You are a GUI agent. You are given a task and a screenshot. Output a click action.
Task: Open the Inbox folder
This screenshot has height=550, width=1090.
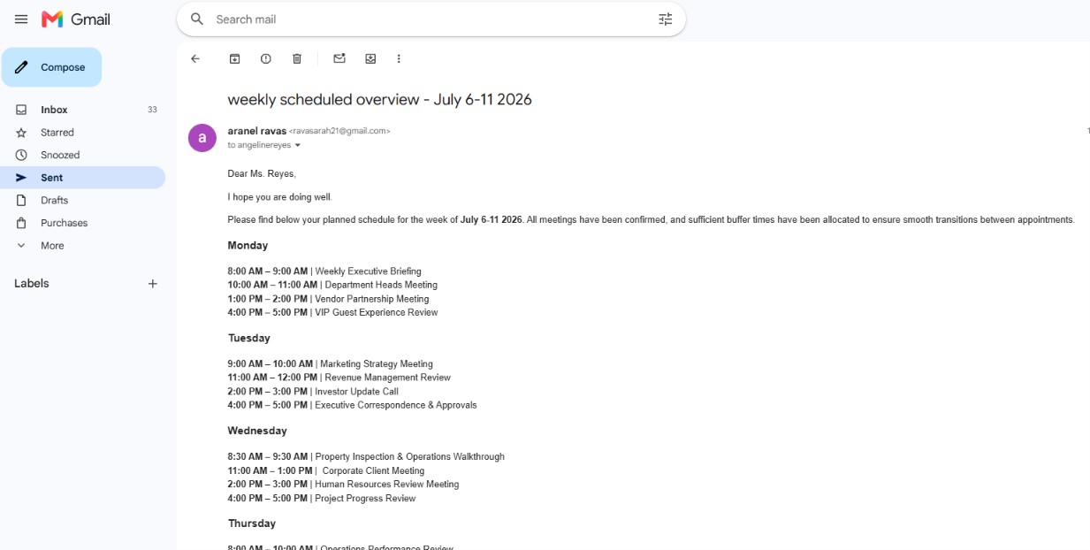[82, 110]
